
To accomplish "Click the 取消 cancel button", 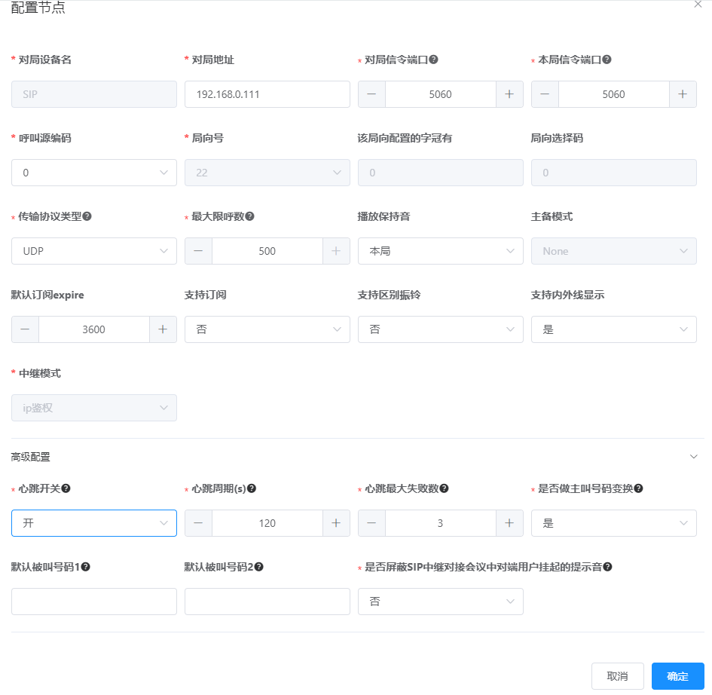I will 618,676.
